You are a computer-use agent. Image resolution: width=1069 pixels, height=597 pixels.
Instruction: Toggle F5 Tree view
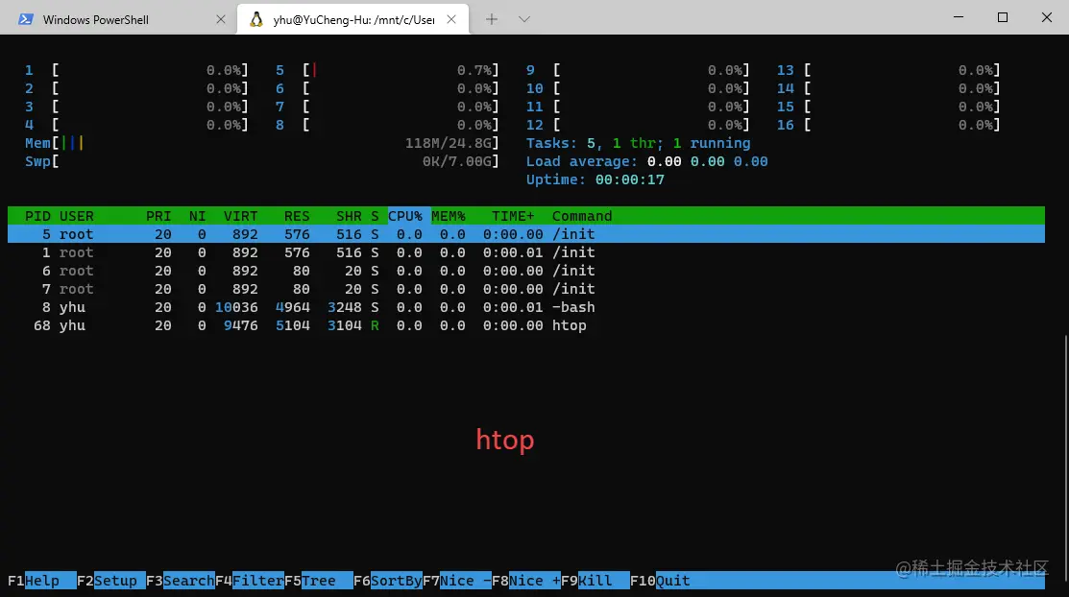(318, 581)
